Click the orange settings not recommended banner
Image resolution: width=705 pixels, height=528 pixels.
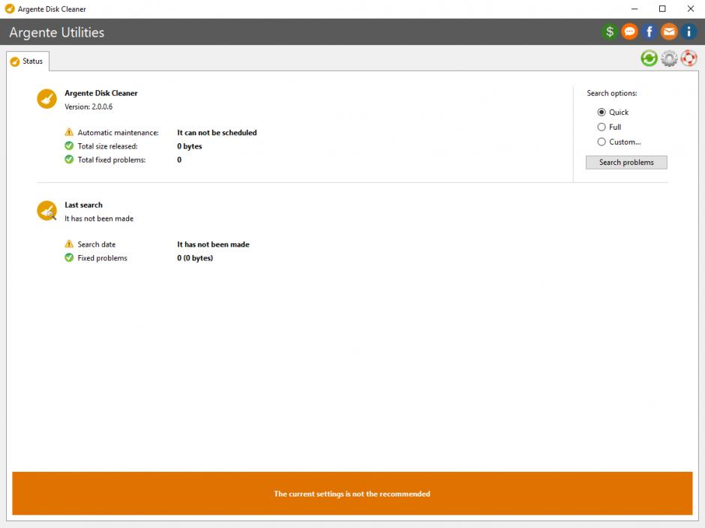click(352, 493)
